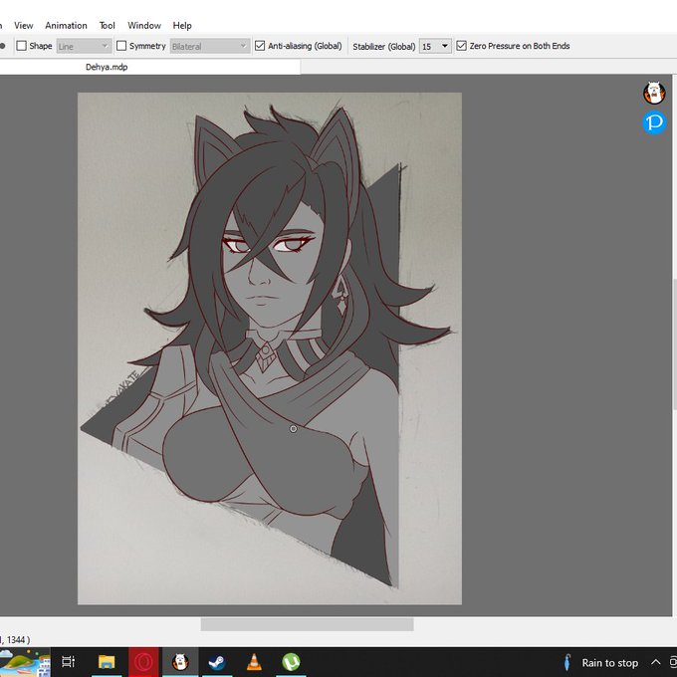Click the horizontal canvas scrollbar

pyautogui.click(x=307, y=624)
